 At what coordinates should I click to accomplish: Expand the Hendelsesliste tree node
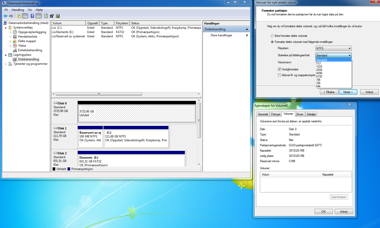(10, 37)
